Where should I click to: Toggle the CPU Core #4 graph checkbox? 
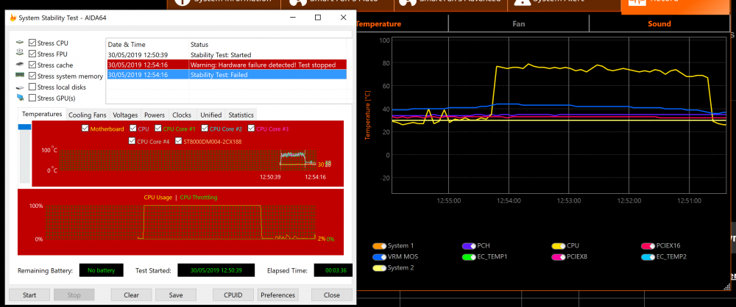coord(132,140)
